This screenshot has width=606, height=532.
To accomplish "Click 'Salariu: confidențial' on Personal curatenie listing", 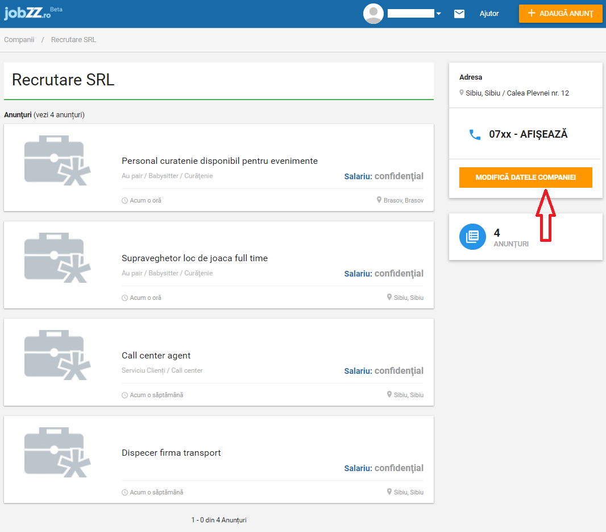I will pos(384,176).
